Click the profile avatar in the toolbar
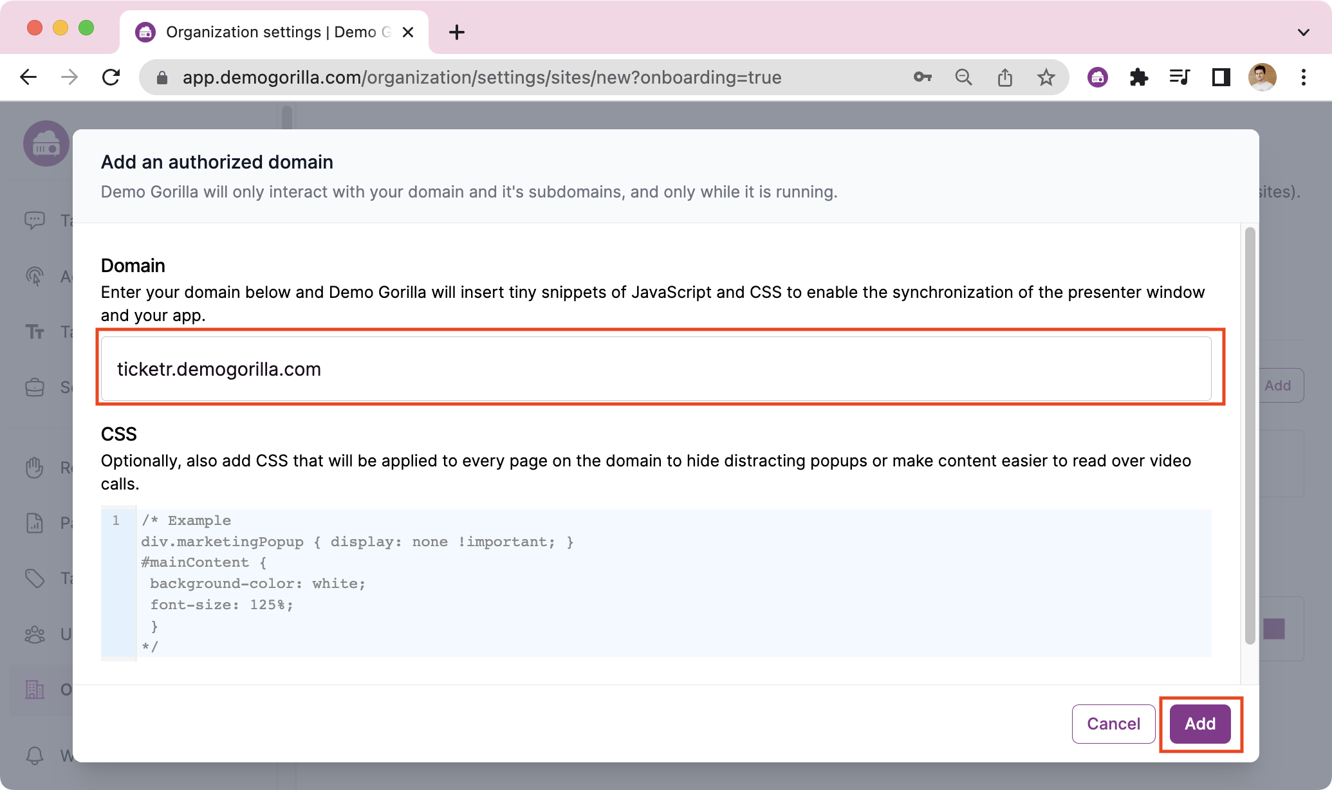1332x790 pixels. (x=1263, y=77)
